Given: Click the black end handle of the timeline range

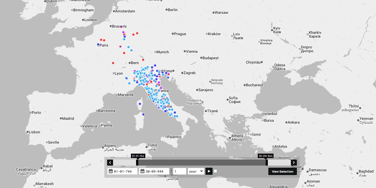Looking at the screenshot, I should (x=267, y=163).
